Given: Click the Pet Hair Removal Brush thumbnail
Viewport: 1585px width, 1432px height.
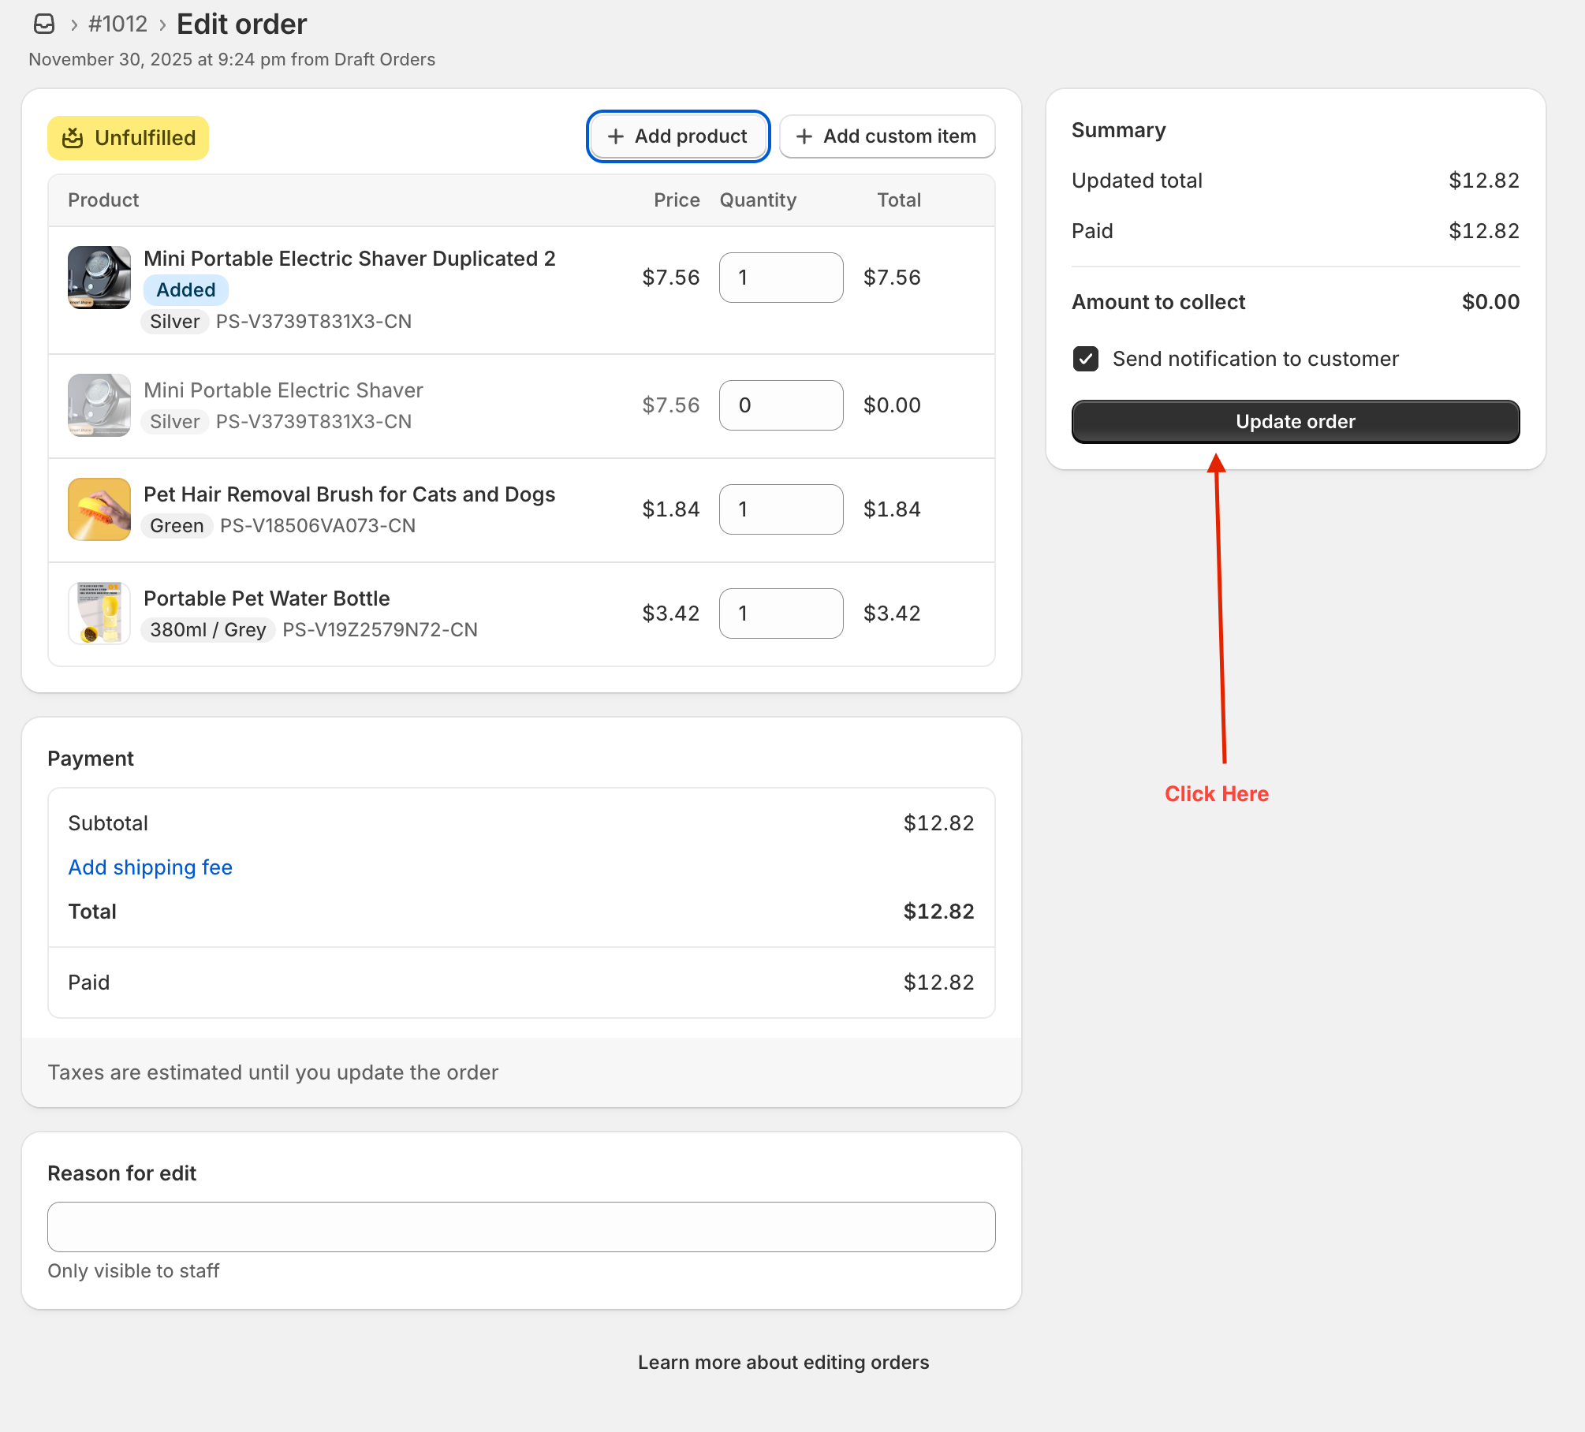Looking at the screenshot, I should pyautogui.click(x=99, y=509).
